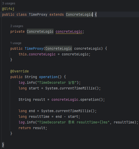Click concreteLogic in the "String result" line
The height and width of the screenshot is (149, 139).
tap(65, 100)
